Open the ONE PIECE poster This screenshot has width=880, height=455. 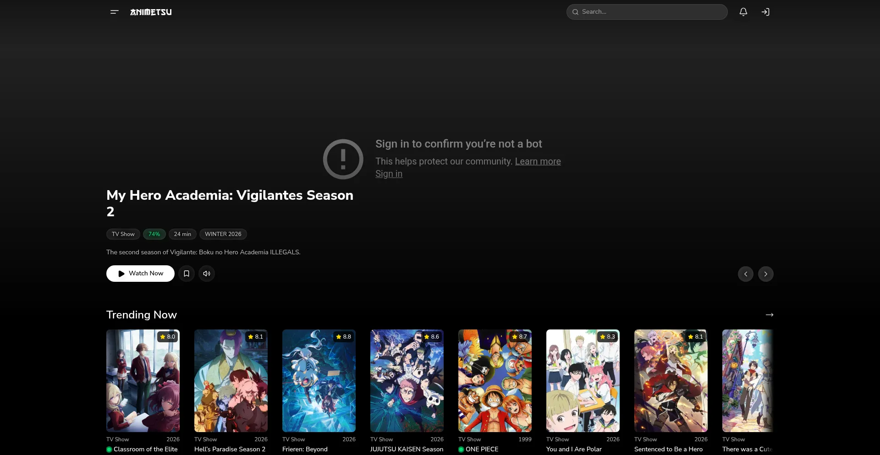tap(495, 381)
